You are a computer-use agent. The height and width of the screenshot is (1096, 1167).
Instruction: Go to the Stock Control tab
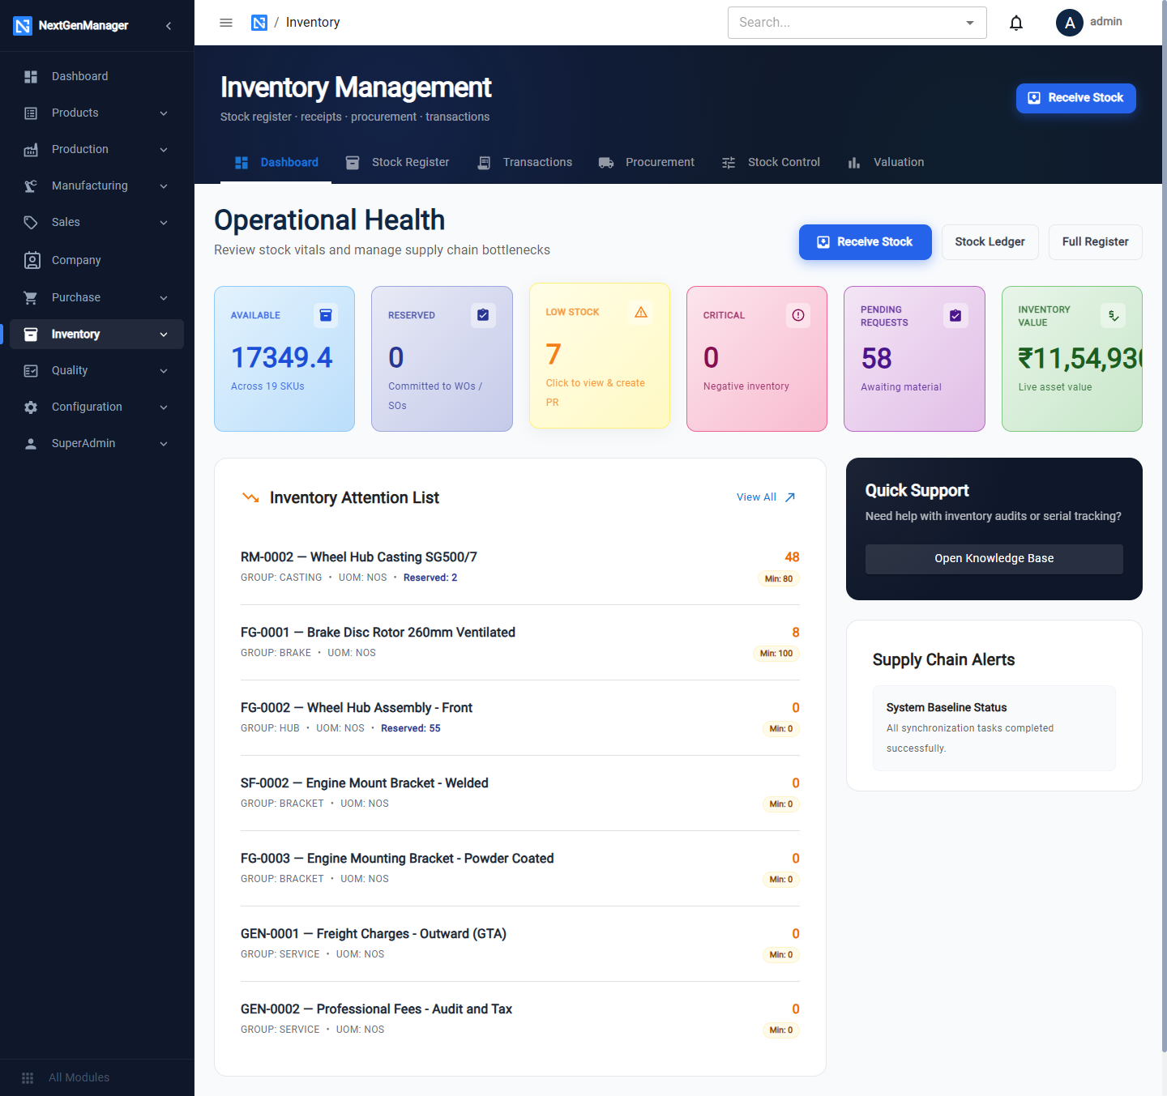pyautogui.click(x=771, y=162)
